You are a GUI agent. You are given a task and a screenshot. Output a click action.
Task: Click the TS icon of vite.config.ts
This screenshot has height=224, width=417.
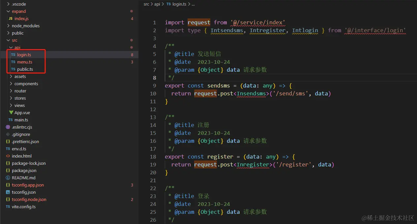(8, 207)
